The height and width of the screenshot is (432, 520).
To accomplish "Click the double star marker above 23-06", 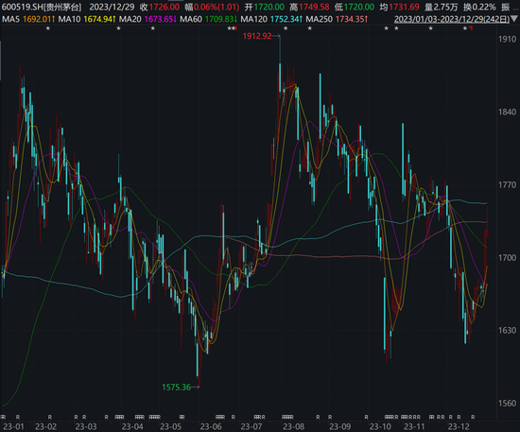I will point(231,28).
